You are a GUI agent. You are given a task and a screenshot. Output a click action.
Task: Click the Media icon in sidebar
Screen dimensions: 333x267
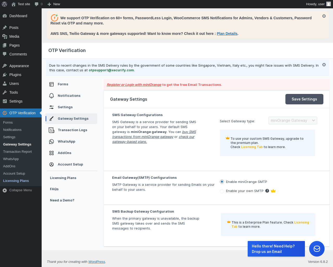5,36
